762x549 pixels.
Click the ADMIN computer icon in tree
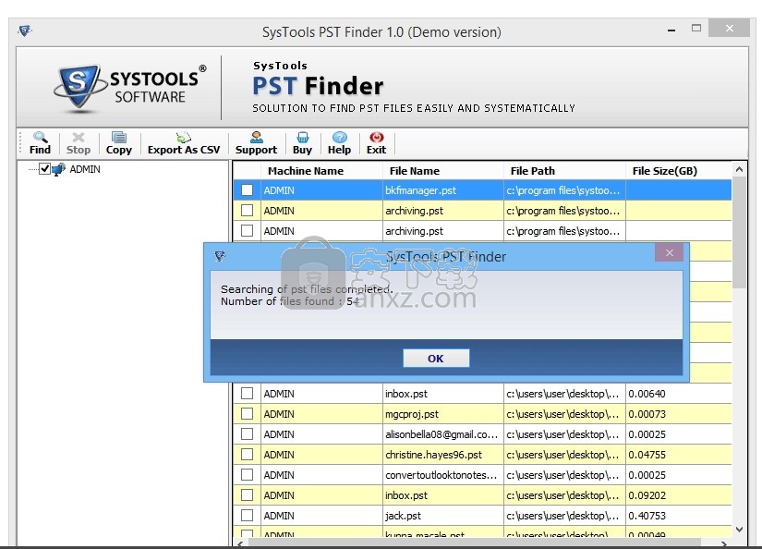coord(58,169)
